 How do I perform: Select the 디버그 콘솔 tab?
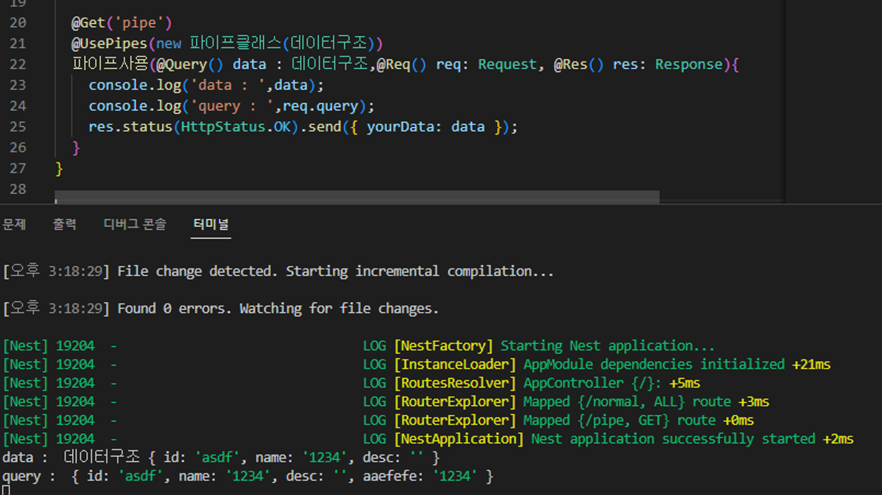point(135,224)
